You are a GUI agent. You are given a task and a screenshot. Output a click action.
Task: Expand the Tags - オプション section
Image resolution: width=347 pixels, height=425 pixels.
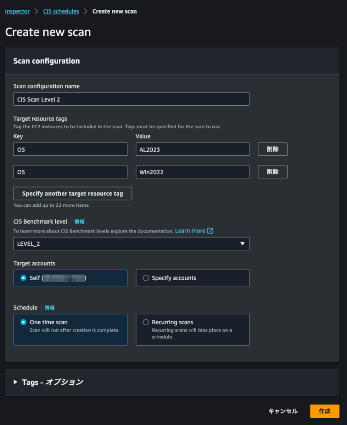coord(52,382)
